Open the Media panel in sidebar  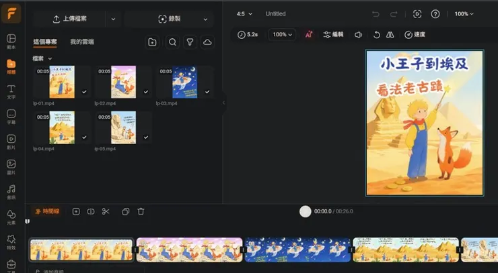[x=11, y=66]
